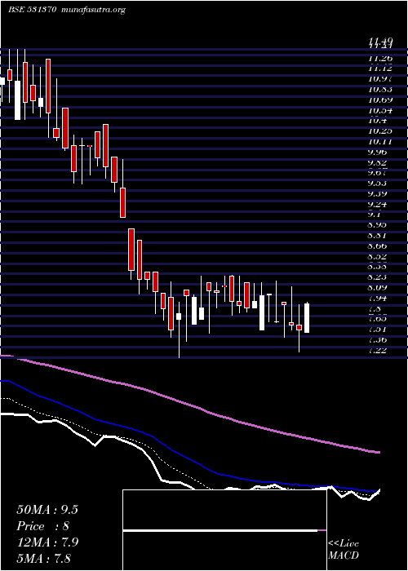Click the 11.26 price axis label
The image size is (408, 571).
(380, 58)
